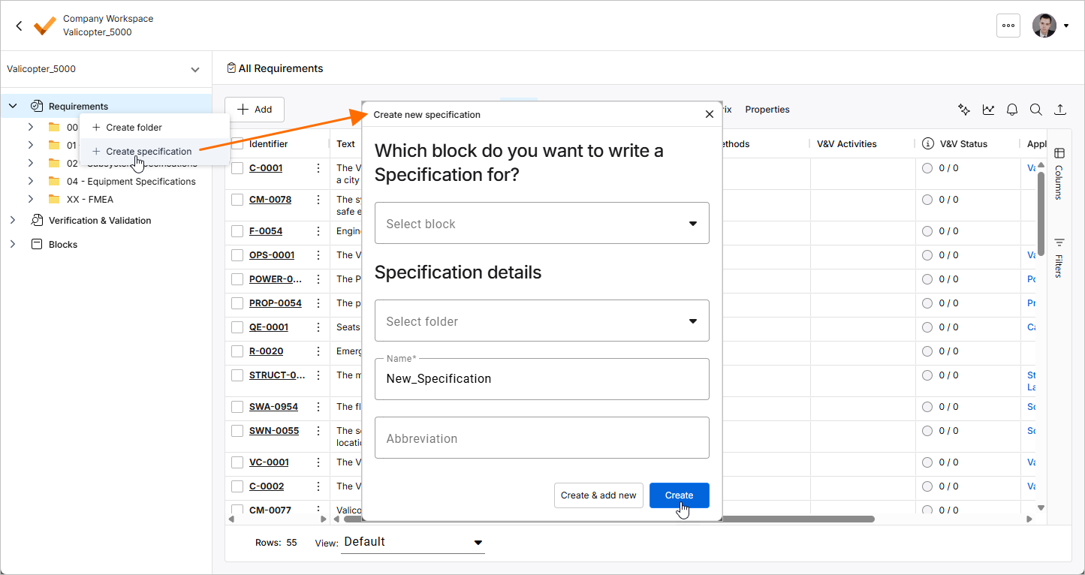1085x575 pixels.
Task: Click the three-dots more options button
Action: click(x=1008, y=26)
